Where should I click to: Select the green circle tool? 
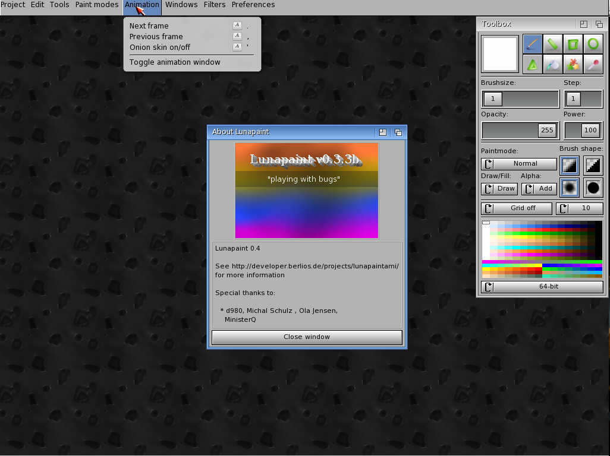tap(593, 44)
